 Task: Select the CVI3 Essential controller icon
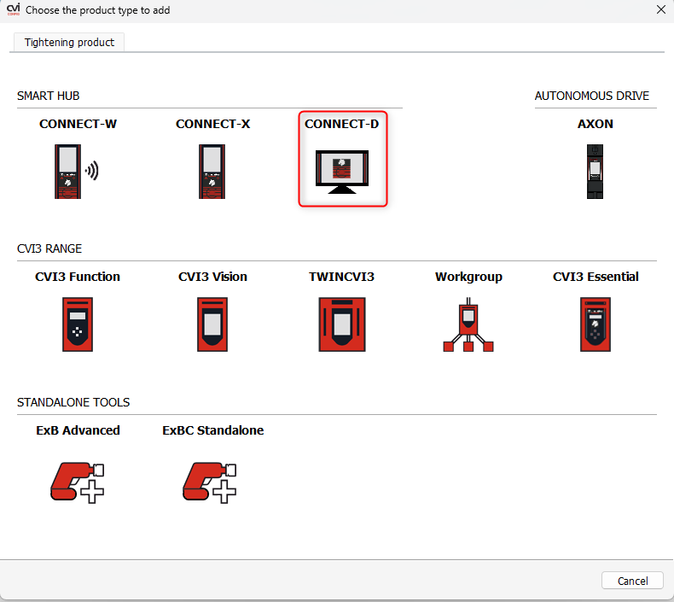pyautogui.click(x=596, y=324)
